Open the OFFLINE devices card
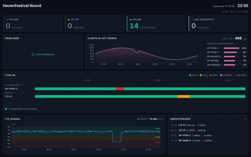 (33, 24)
